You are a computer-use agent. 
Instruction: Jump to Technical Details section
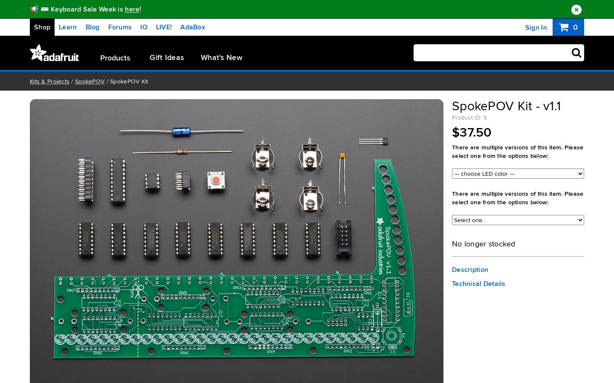(478, 284)
